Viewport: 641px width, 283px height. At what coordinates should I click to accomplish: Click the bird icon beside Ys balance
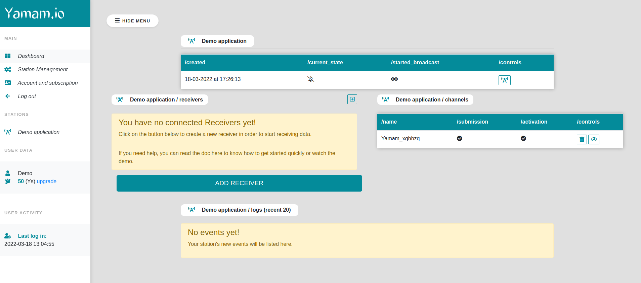(x=8, y=181)
